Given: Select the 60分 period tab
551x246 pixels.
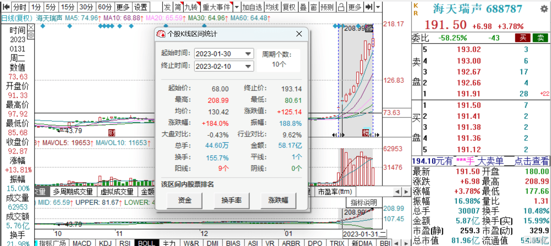Looking at the screenshot, I should (x=105, y=7).
